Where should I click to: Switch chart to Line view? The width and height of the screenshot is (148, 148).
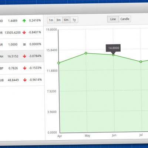[x=113, y=19]
